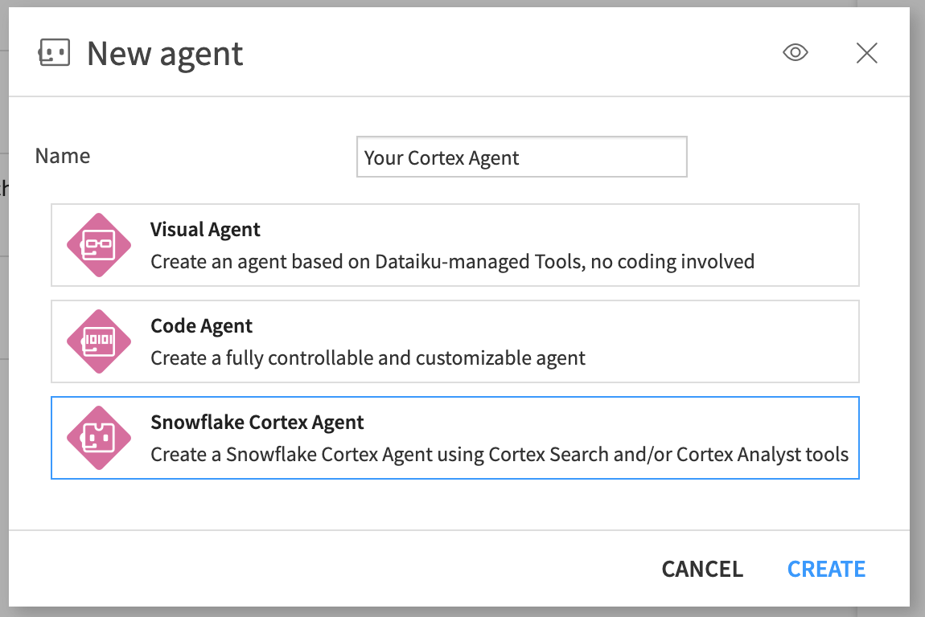Click the Code Agent pink diamond icon
925x617 pixels.
[x=98, y=341]
